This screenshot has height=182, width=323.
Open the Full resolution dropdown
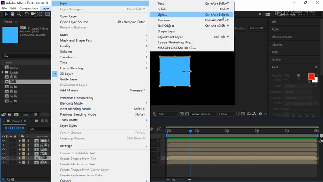click(168, 114)
